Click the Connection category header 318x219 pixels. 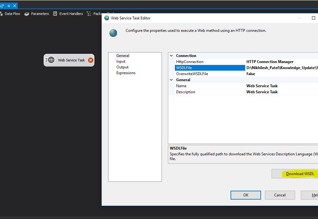point(186,56)
